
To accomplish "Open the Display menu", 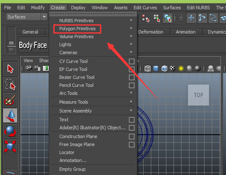I will [x=78, y=8].
